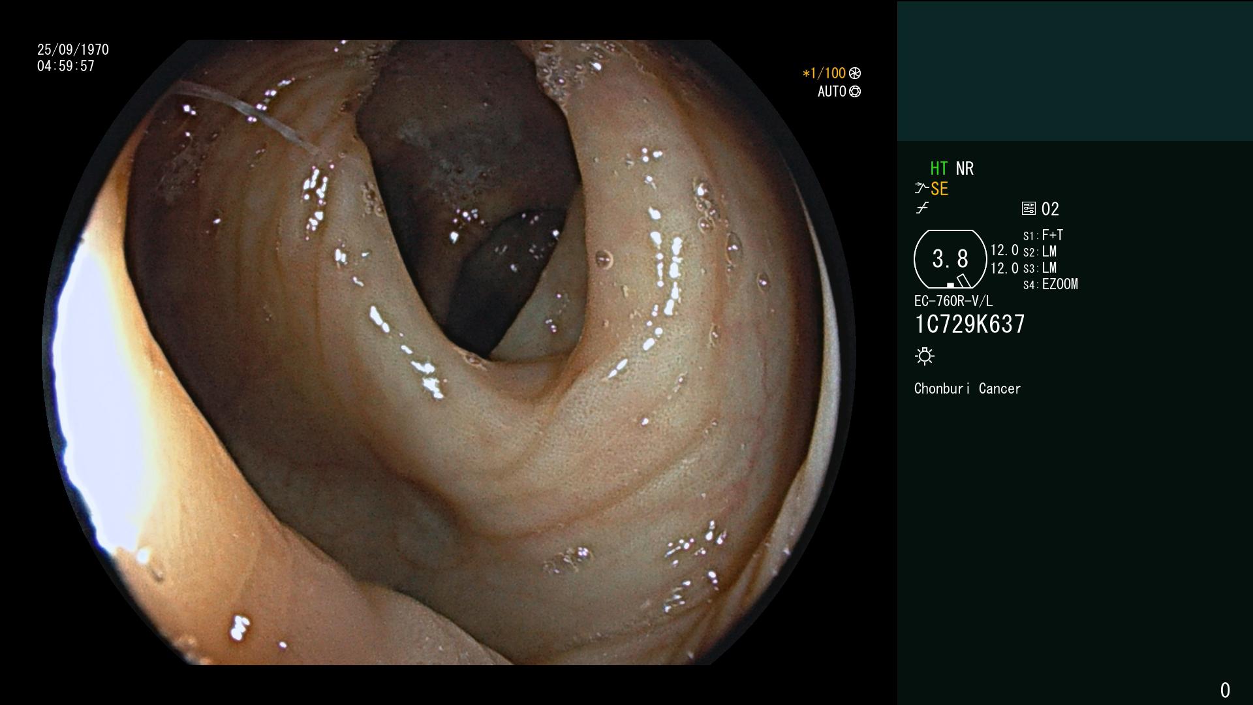Click the lower 12.0 value beside S3
The image size is (1253, 705).
1004,268
